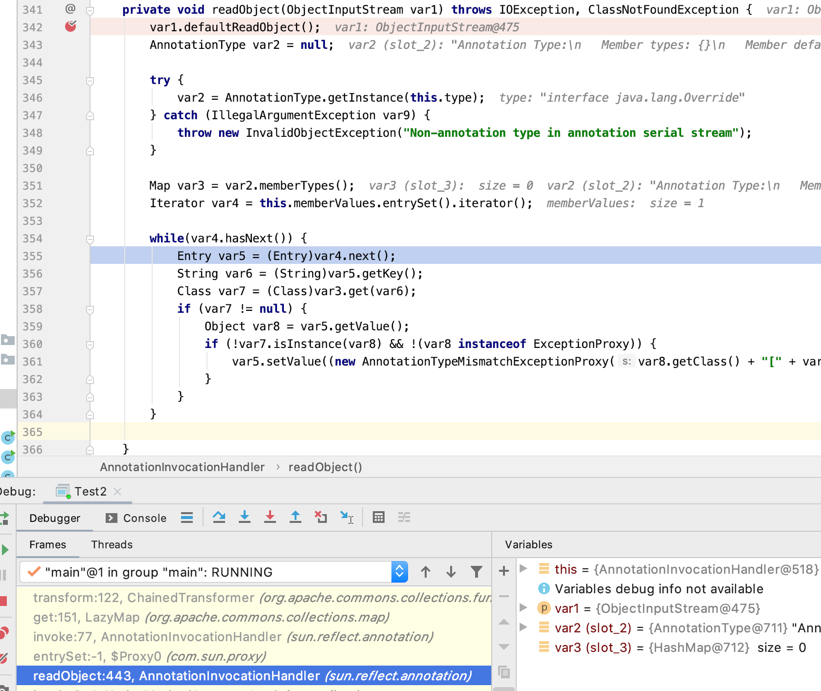
Task: Open the Evaluate Expression calculator icon
Action: [379, 517]
